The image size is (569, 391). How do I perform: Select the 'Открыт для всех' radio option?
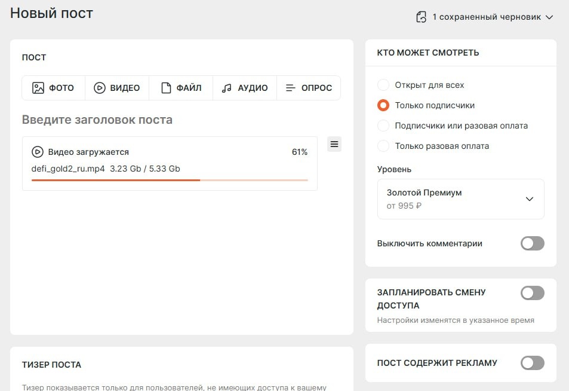coord(383,85)
